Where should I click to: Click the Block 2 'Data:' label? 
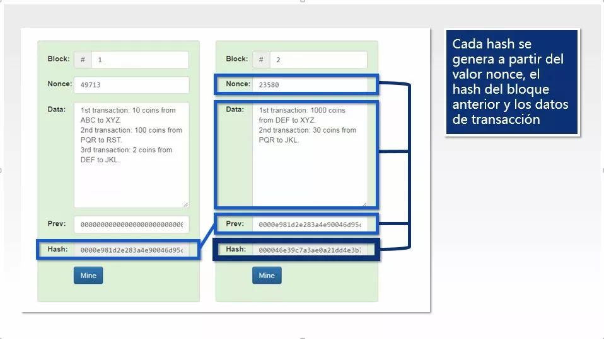pos(235,109)
